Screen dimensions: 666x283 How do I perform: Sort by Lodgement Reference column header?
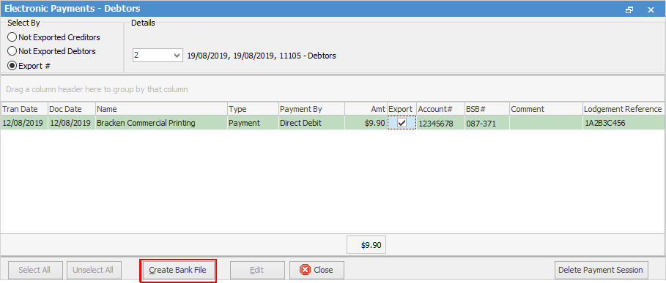623,109
